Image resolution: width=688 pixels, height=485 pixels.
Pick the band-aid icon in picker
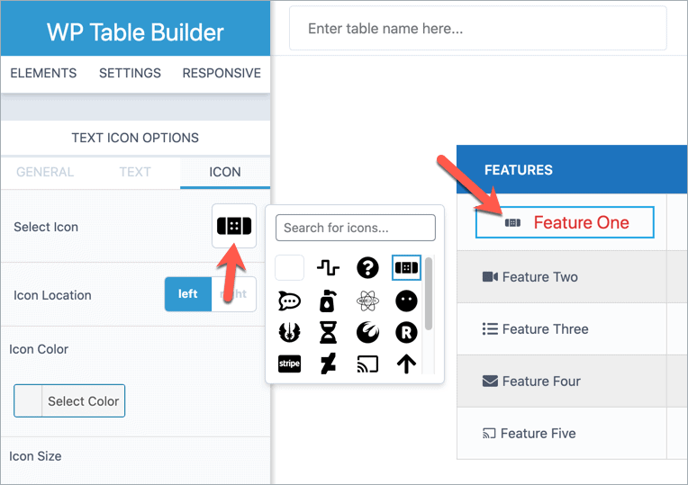pyautogui.click(x=406, y=267)
